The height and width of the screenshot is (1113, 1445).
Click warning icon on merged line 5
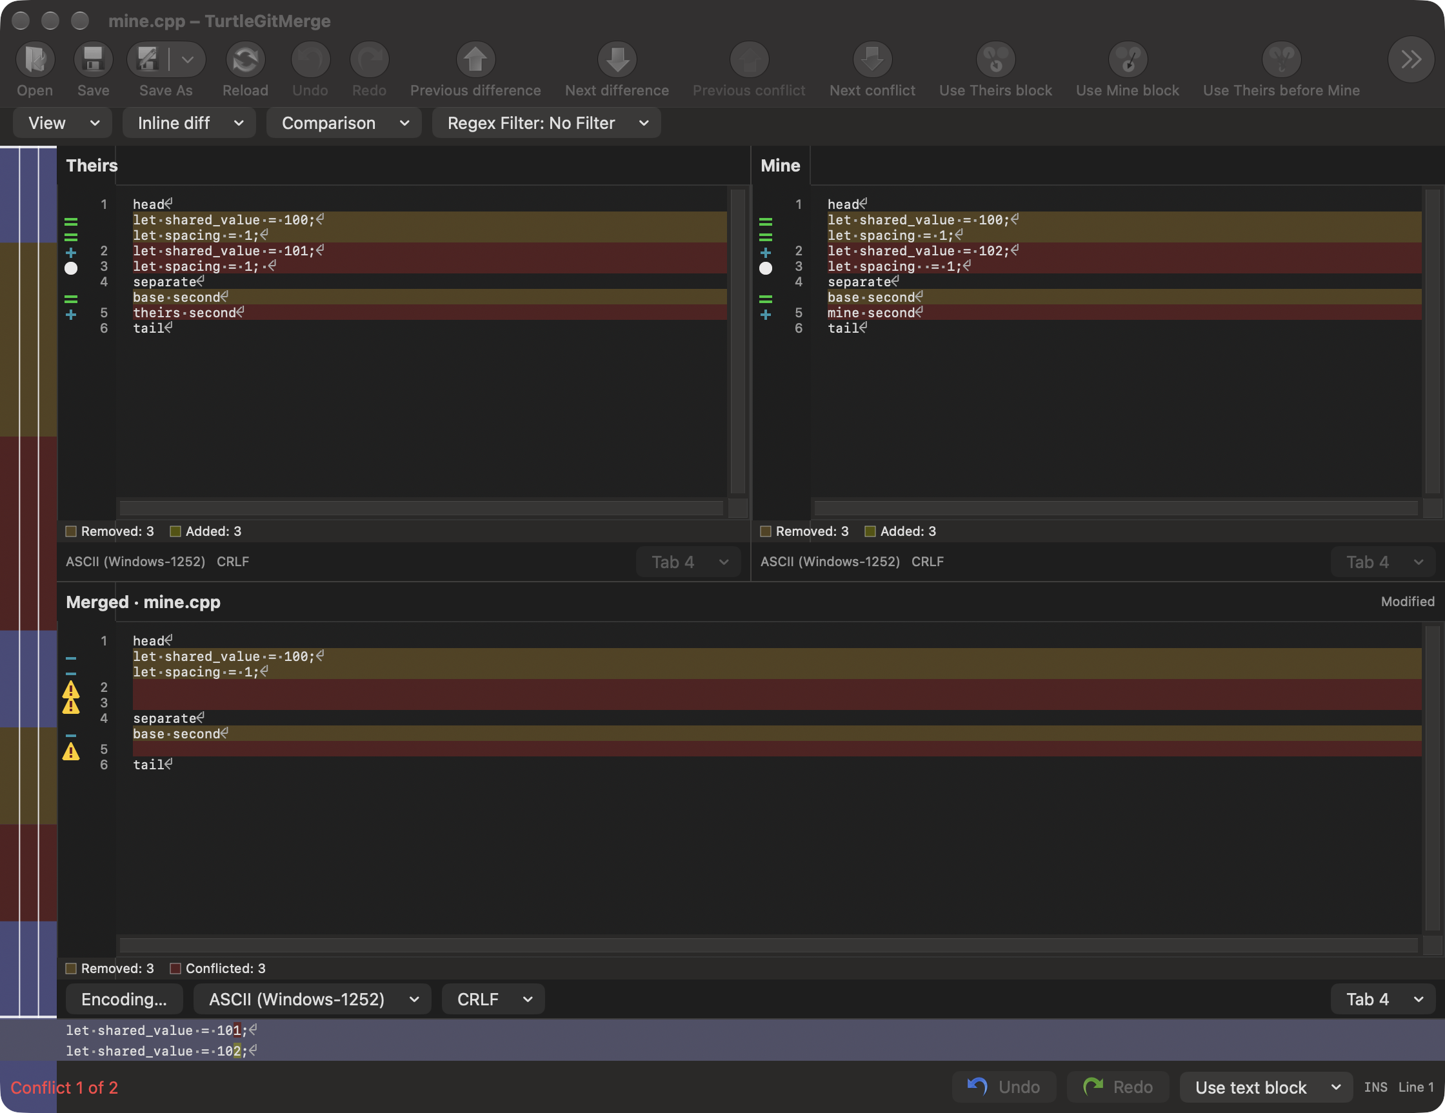pos(71,751)
